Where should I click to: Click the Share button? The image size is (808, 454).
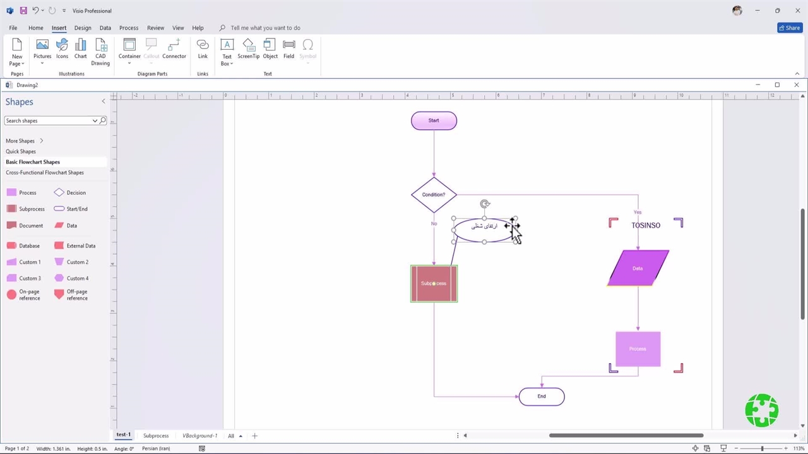(x=789, y=28)
